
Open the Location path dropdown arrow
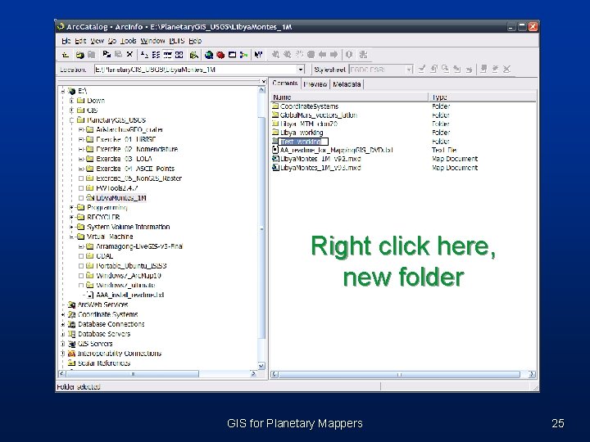coord(301,70)
